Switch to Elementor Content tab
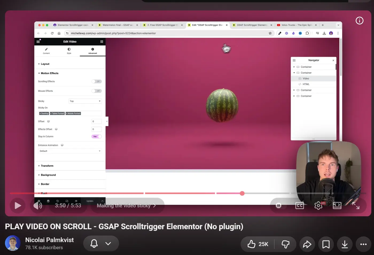This screenshot has width=374, height=255. (46, 51)
